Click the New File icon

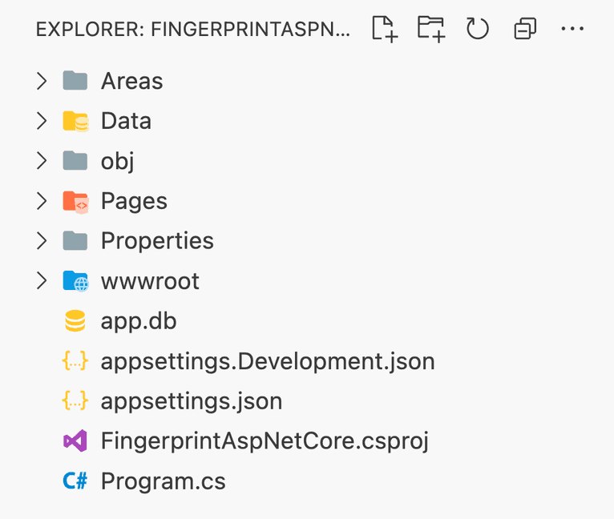coord(385,30)
